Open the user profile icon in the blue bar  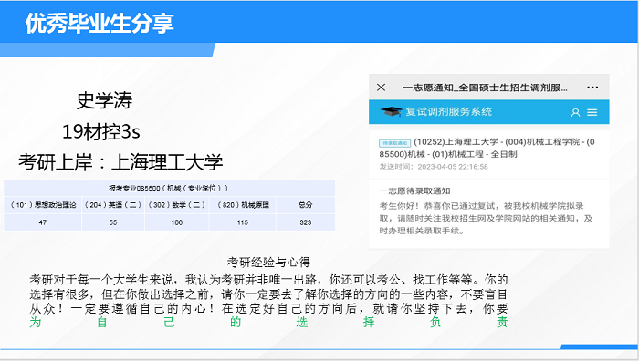(575, 112)
